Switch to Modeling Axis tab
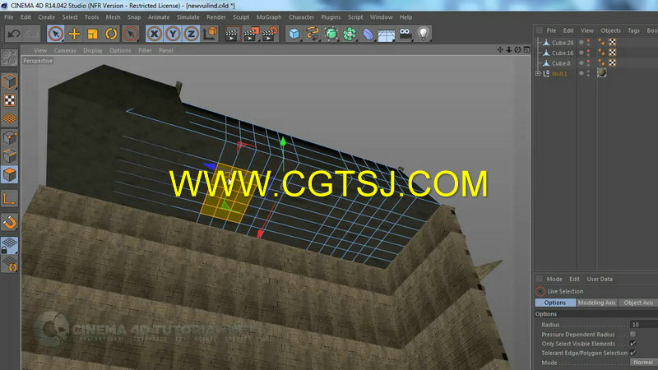 [x=597, y=303]
